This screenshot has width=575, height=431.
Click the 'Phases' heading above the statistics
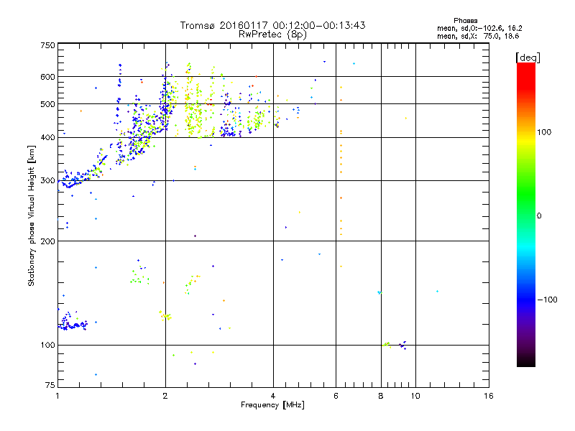[x=465, y=21]
